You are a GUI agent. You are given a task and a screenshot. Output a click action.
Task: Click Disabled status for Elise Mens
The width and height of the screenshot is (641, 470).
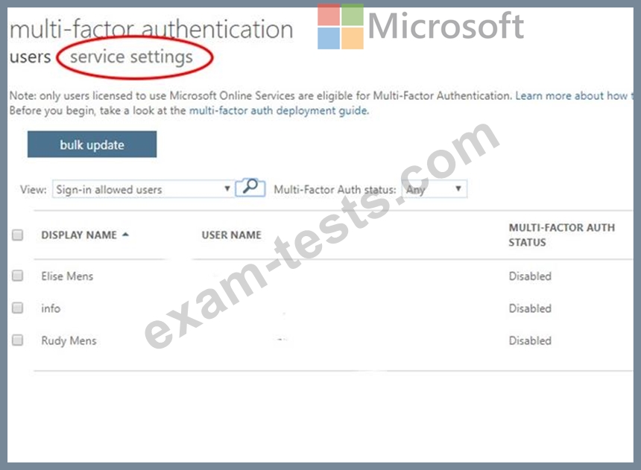(x=530, y=276)
